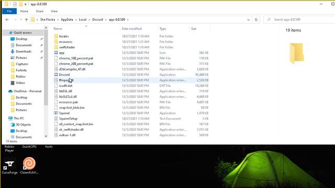
Task: Select the vulkan-1.dll file icon
Action: click(56, 135)
